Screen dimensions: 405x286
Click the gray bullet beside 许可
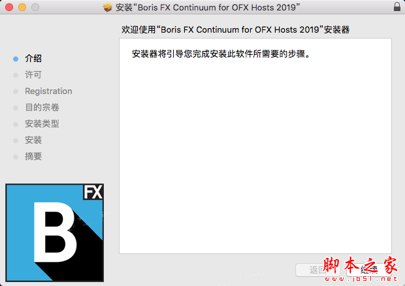(x=16, y=75)
